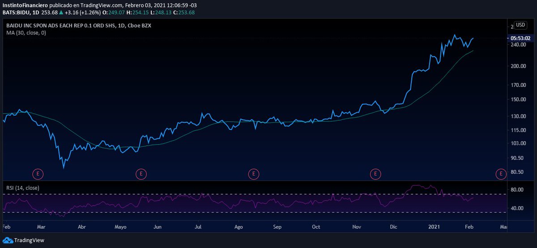The image size is (537, 248).
Task: Click the +3.16 (+1.26%) price change text
Action: 83,12
